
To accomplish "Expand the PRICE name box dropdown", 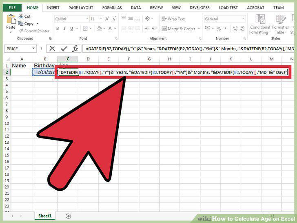I will click(33, 49).
